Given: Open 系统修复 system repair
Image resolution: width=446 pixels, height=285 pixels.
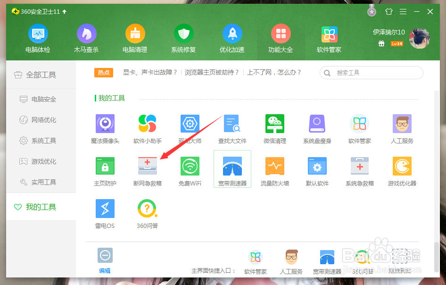Looking at the screenshot, I should tap(184, 38).
